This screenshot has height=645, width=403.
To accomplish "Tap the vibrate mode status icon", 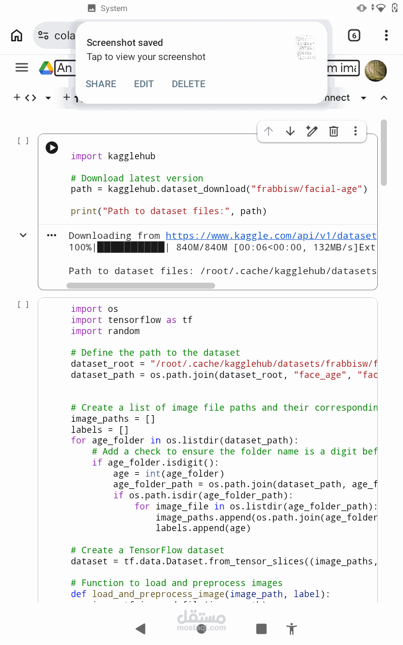I will pyautogui.click(x=362, y=8).
